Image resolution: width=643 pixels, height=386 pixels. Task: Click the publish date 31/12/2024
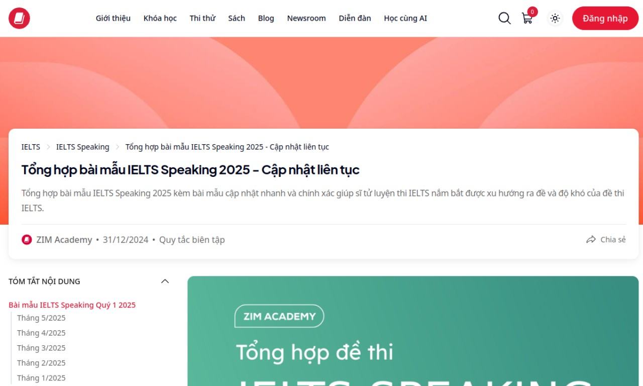(126, 240)
